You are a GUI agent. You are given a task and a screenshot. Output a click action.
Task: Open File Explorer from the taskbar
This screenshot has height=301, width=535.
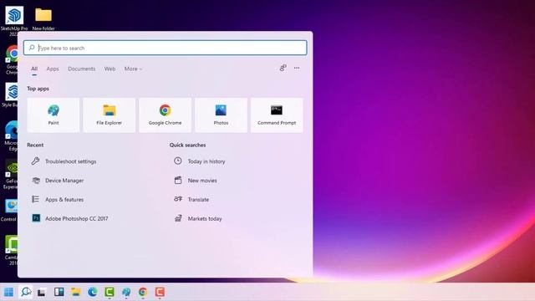(x=76, y=292)
